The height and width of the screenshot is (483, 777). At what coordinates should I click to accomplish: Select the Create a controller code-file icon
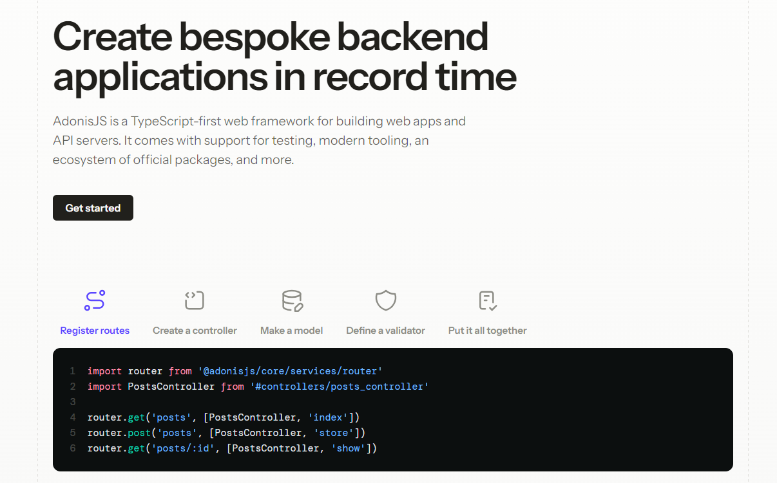pyautogui.click(x=195, y=300)
